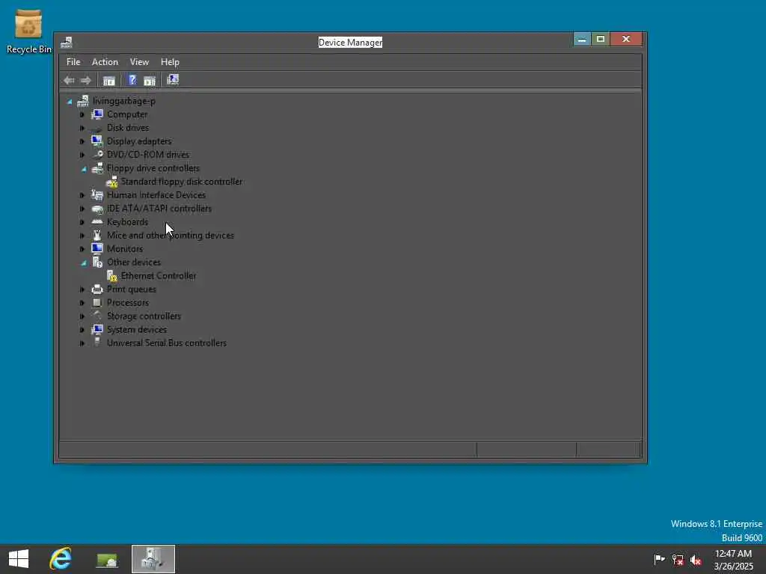This screenshot has height=574, width=766.
Task: Expand the Monitors category
Action: tap(82, 249)
